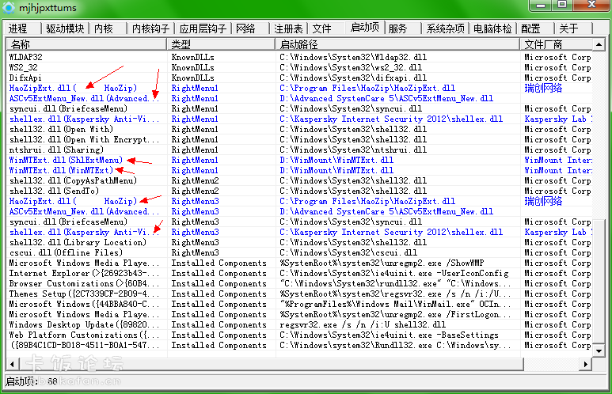This screenshot has width=612, height=394.
Task: Select the DifxApi row
Action: pyautogui.click(x=299, y=78)
